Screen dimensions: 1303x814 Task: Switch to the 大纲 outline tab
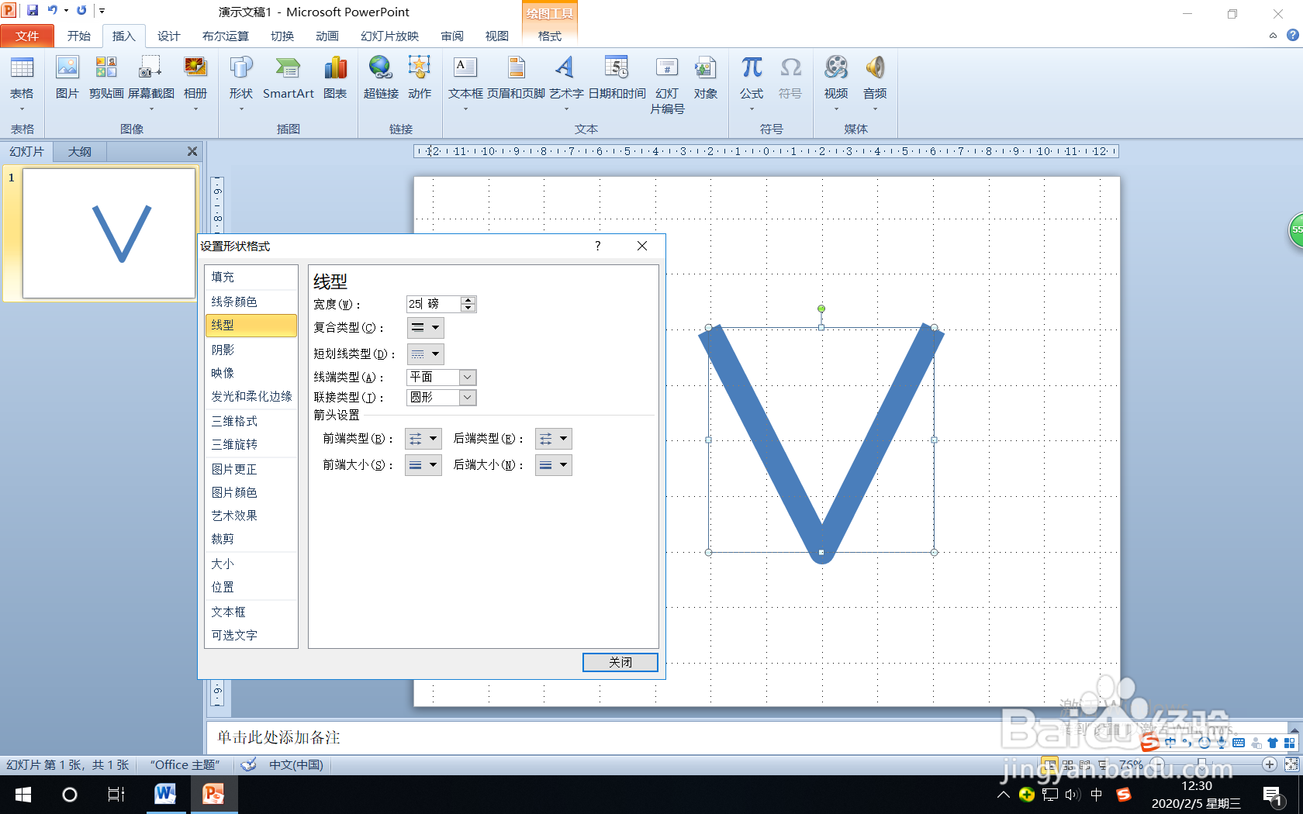pyautogui.click(x=78, y=151)
